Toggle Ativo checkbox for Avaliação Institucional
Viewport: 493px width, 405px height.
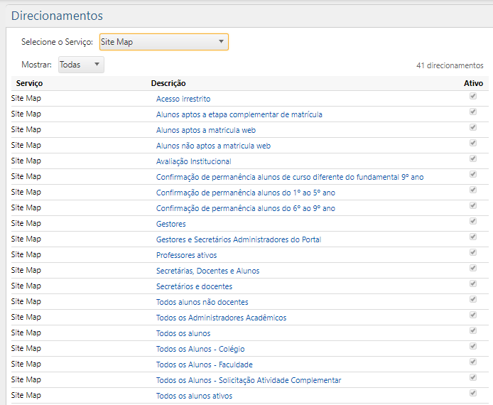(472, 158)
